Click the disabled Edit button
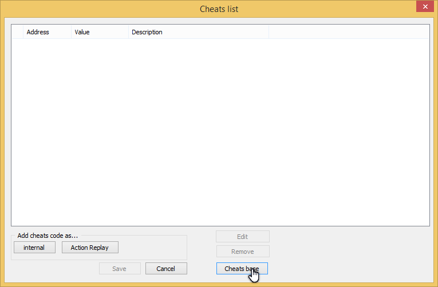 (x=242, y=237)
